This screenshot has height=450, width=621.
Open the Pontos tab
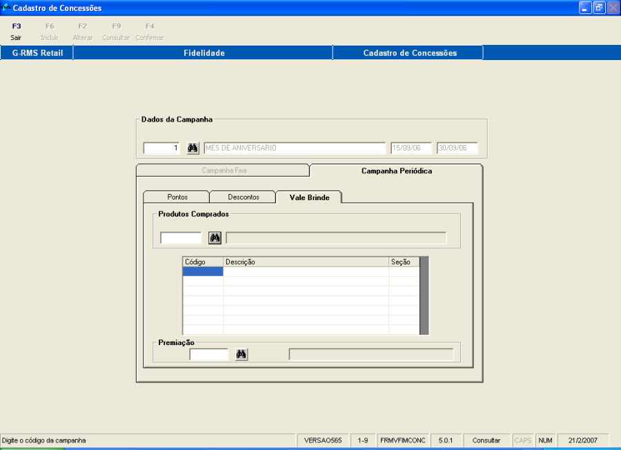tap(177, 197)
